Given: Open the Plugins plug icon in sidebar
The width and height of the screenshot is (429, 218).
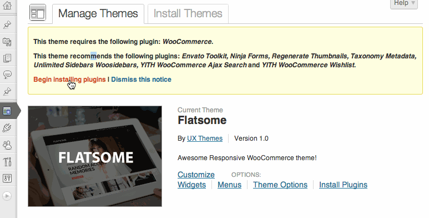Looking at the screenshot, I should point(7,128).
